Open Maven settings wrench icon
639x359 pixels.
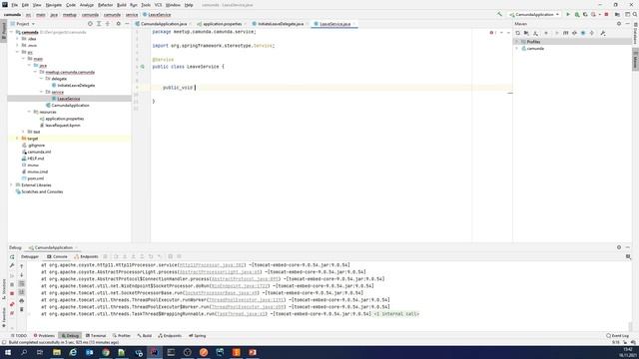(603, 33)
